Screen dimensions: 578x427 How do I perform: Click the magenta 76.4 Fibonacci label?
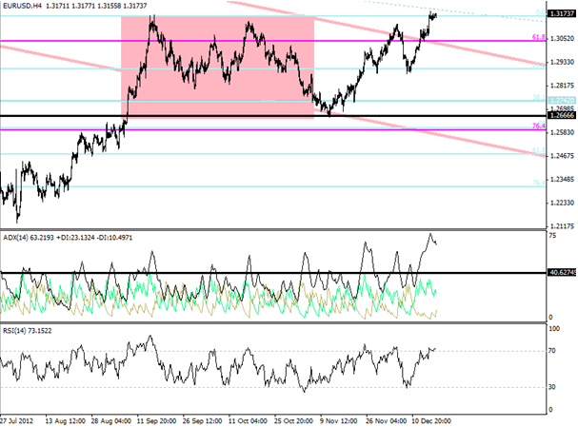[539, 126]
